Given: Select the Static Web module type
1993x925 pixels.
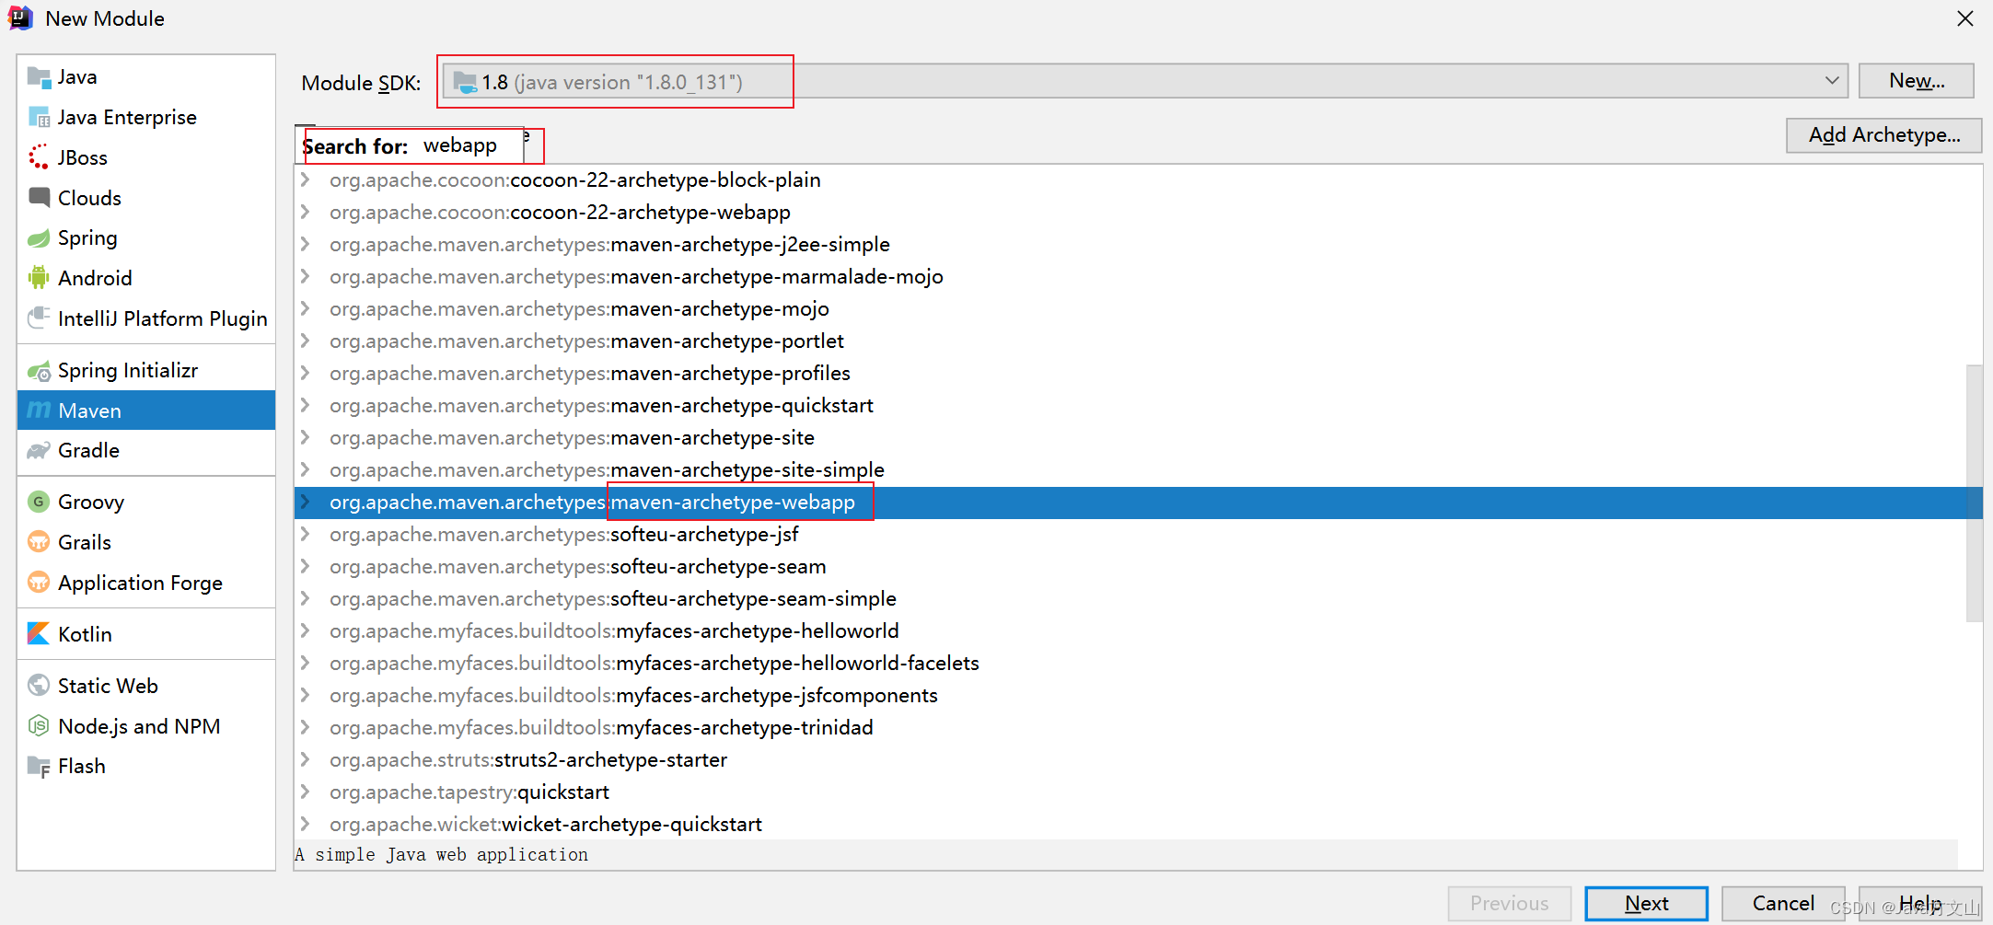Looking at the screenshot, I should click(146, 685).
